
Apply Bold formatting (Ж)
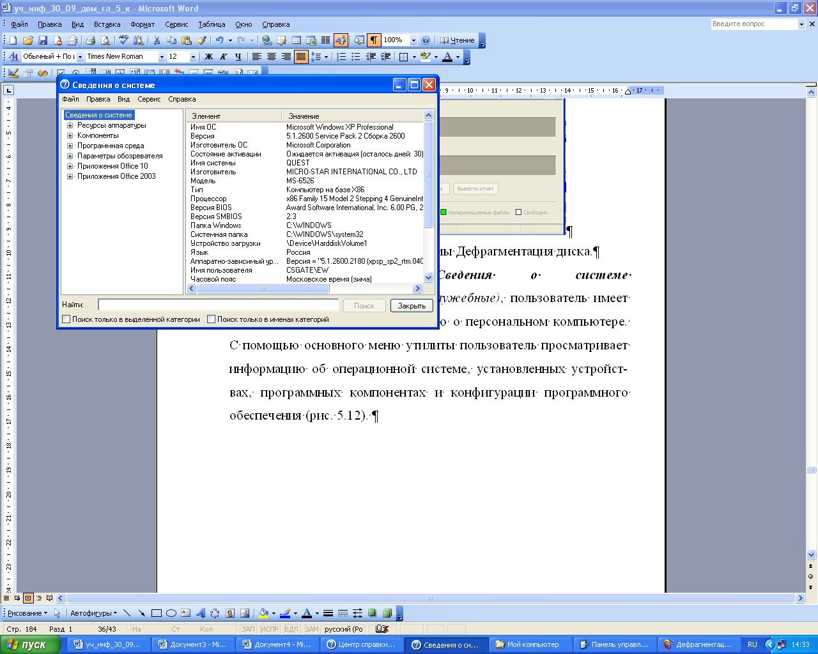(208, 57)
